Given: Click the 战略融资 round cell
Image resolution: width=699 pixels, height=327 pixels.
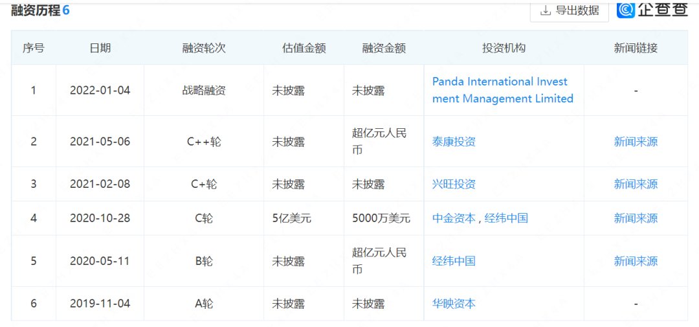Looking at the screenshot, I should 204,91.
